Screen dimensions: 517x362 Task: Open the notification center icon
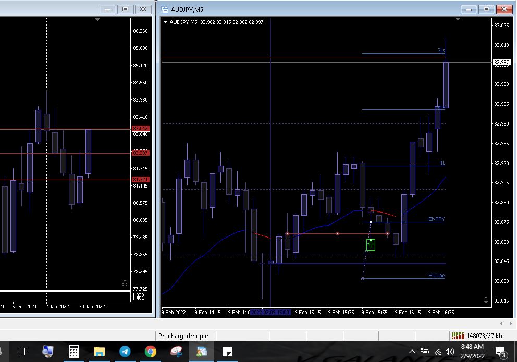pos(500,352)
